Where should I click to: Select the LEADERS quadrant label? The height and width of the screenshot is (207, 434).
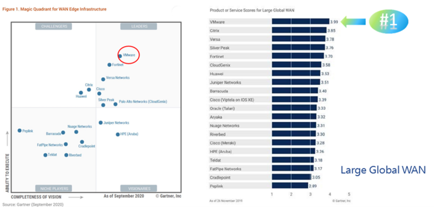(138, 26)
